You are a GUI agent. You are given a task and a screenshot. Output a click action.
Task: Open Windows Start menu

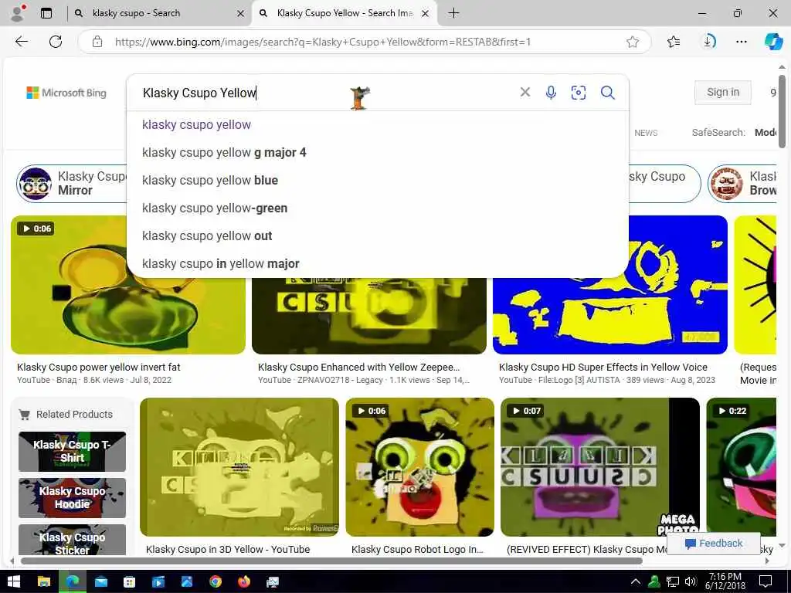(14, 582)
